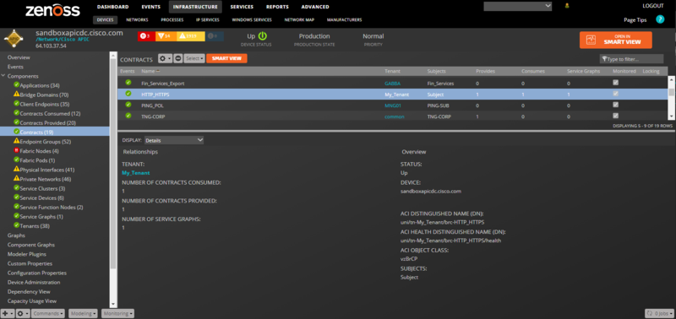This screenshot has height=319, width=676.
Task: Click the Logout link
Action: [x=653, y=6]
